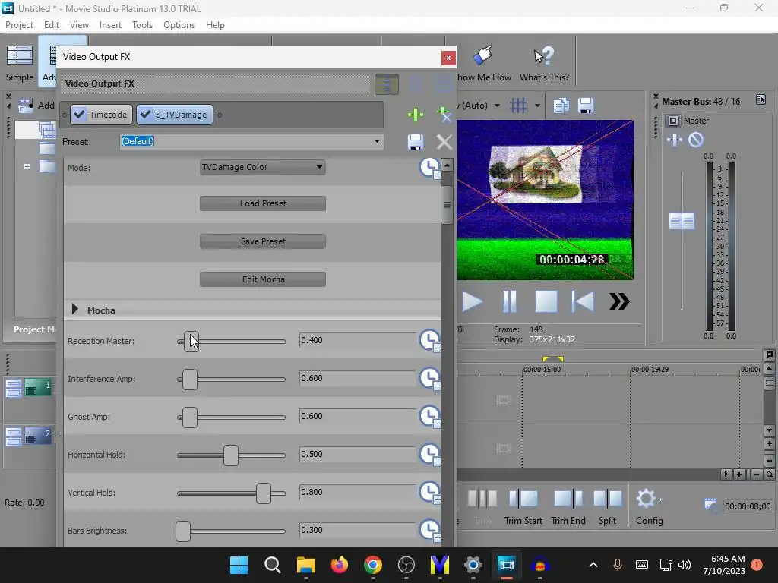Animate Reception Master with its clock icon

click(430, 341)
